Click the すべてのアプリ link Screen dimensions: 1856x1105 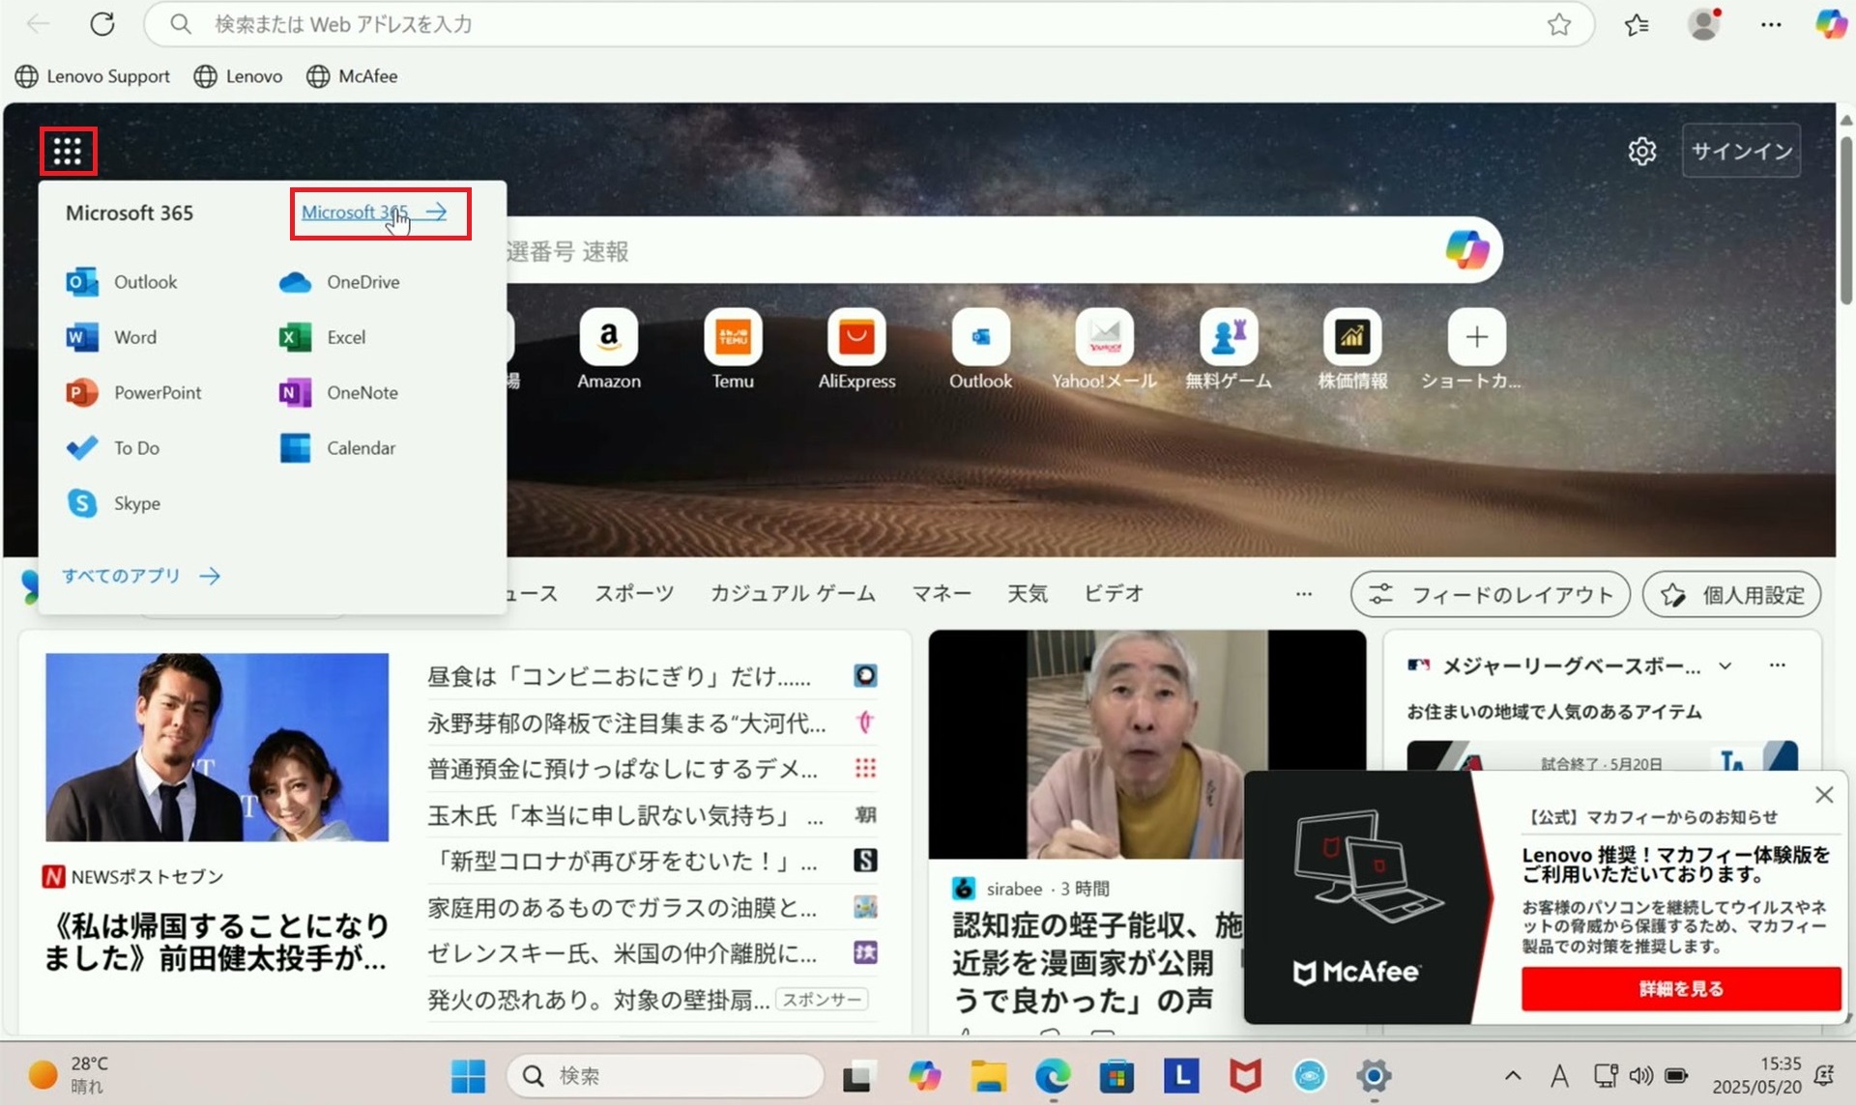(x=141, y=576)
